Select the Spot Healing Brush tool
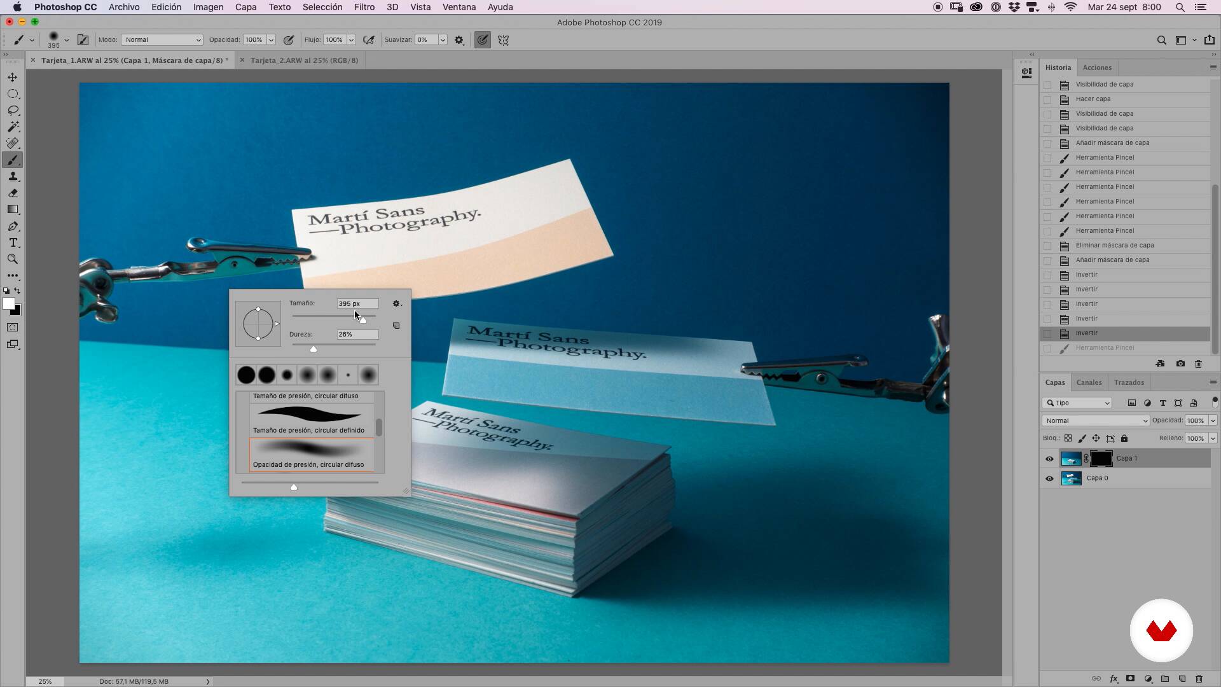The width and height of the screenshot is (1221, 687). (x=13, y=143)
